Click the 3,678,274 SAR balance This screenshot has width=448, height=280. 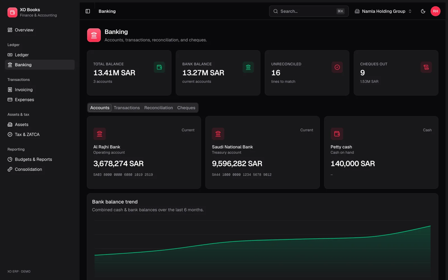(x=118, y=164)
